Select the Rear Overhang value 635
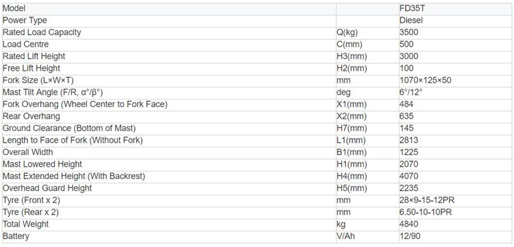Screen dimensions: 514x247 [406, 116]
